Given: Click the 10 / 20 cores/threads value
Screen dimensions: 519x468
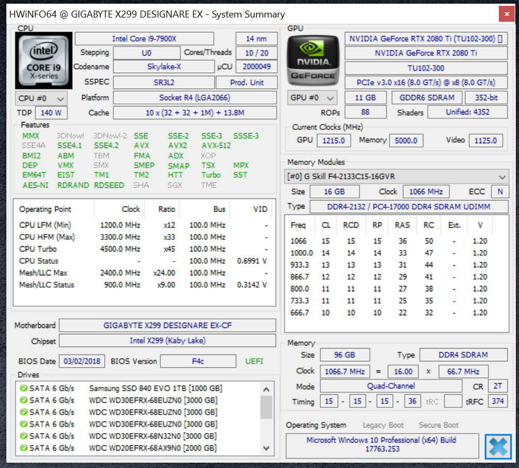Looking at the screenshot, I should pos(256,53).
